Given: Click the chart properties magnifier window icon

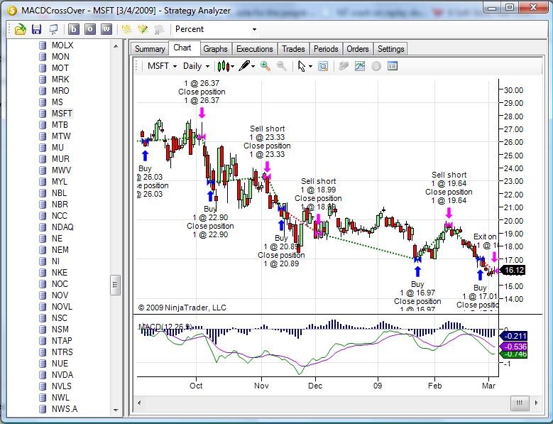Looking at the screenshot, I should click(x=323, y=66).
